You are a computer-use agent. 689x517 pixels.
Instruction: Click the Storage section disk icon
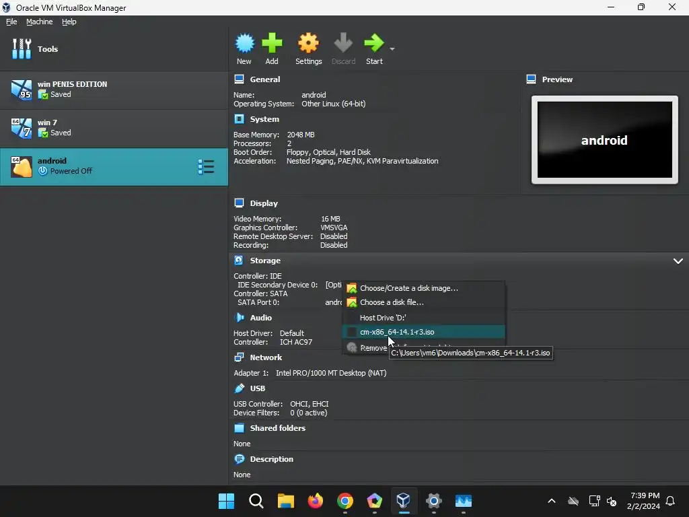(x=239, y=261)
